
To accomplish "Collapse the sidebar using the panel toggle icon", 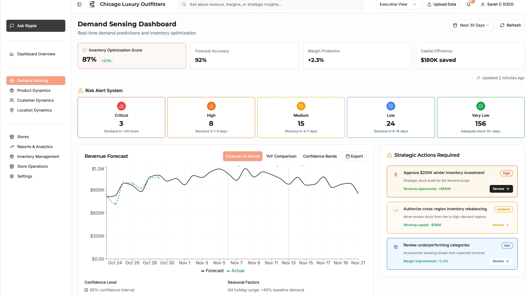I will [x=79, y=4].
